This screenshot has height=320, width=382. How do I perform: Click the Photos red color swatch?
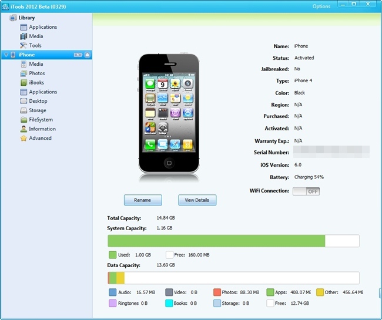coord(217,292)
